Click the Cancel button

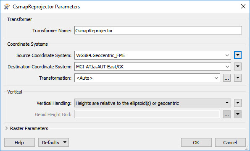[x=230, y=143]
